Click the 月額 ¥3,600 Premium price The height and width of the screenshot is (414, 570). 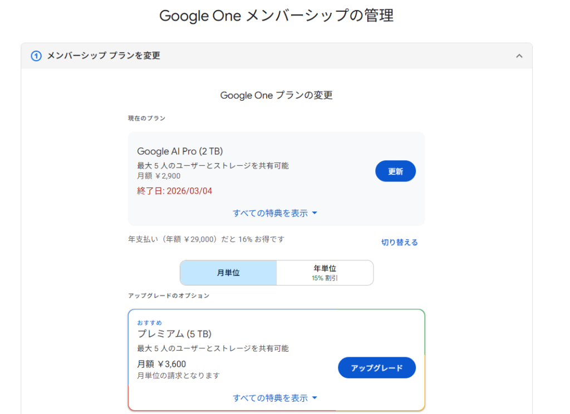coord(161,364)
